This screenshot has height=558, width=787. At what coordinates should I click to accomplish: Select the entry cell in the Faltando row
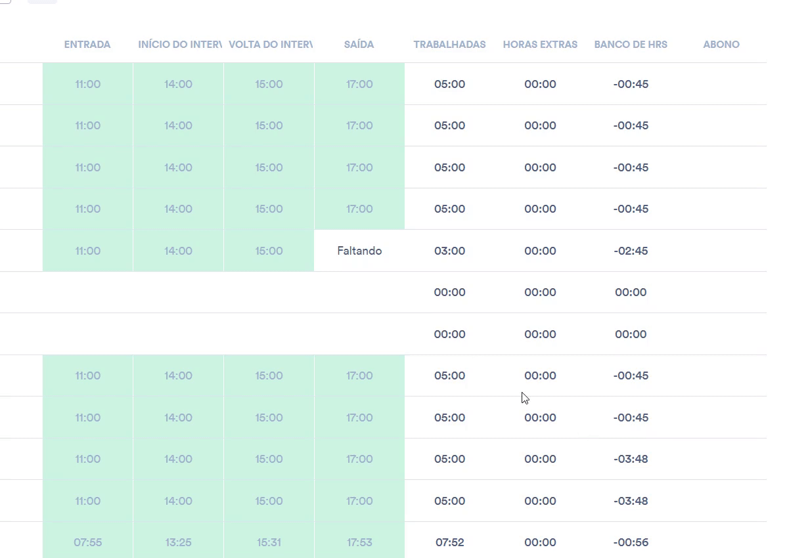point(87,251)
